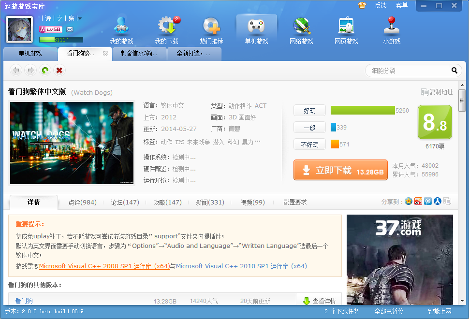Click 2 个下载任务 in status bar
The image size is (469, 319).
click(x=342, y=312)
